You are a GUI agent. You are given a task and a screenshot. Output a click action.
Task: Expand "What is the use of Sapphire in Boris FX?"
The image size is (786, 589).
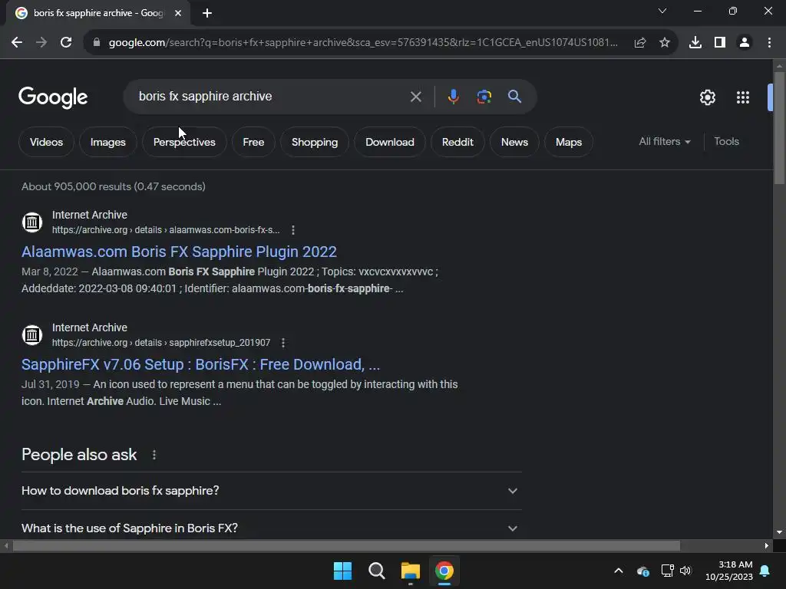[x=272, y=528]
